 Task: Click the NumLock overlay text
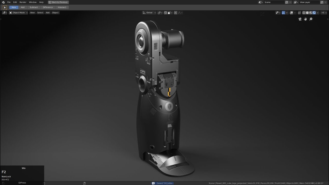6,177
